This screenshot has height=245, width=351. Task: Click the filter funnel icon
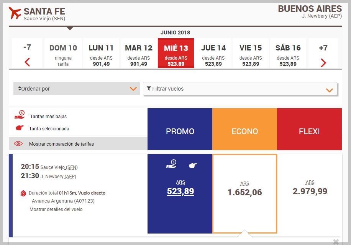click(x=149, y=89)
